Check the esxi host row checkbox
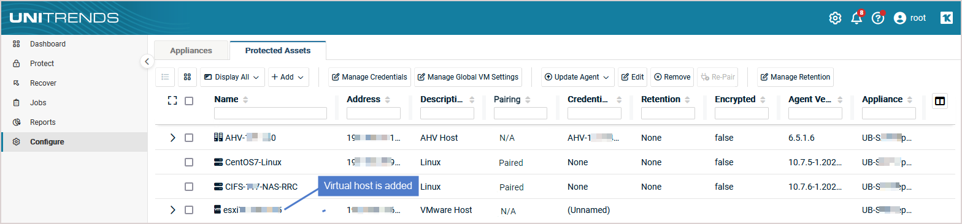962x224 pixels. pos(189,210)
